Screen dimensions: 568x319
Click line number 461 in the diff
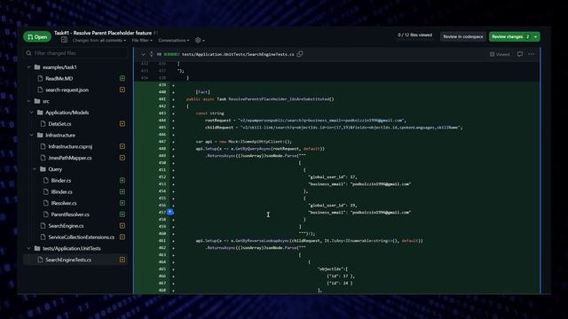pos(162,241)
